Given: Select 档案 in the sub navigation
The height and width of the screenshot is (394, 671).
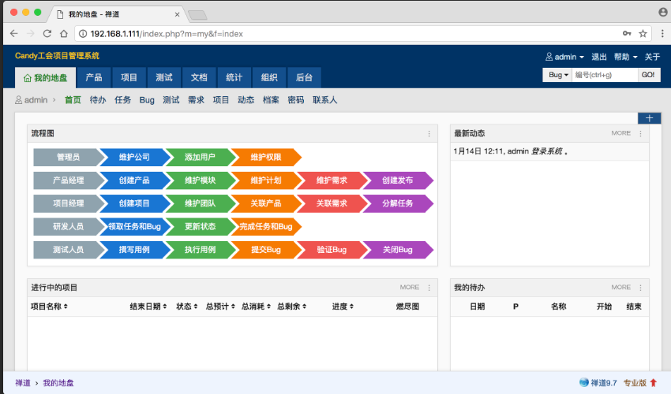Looking at the screenshot, I should [x=271, y=100].
